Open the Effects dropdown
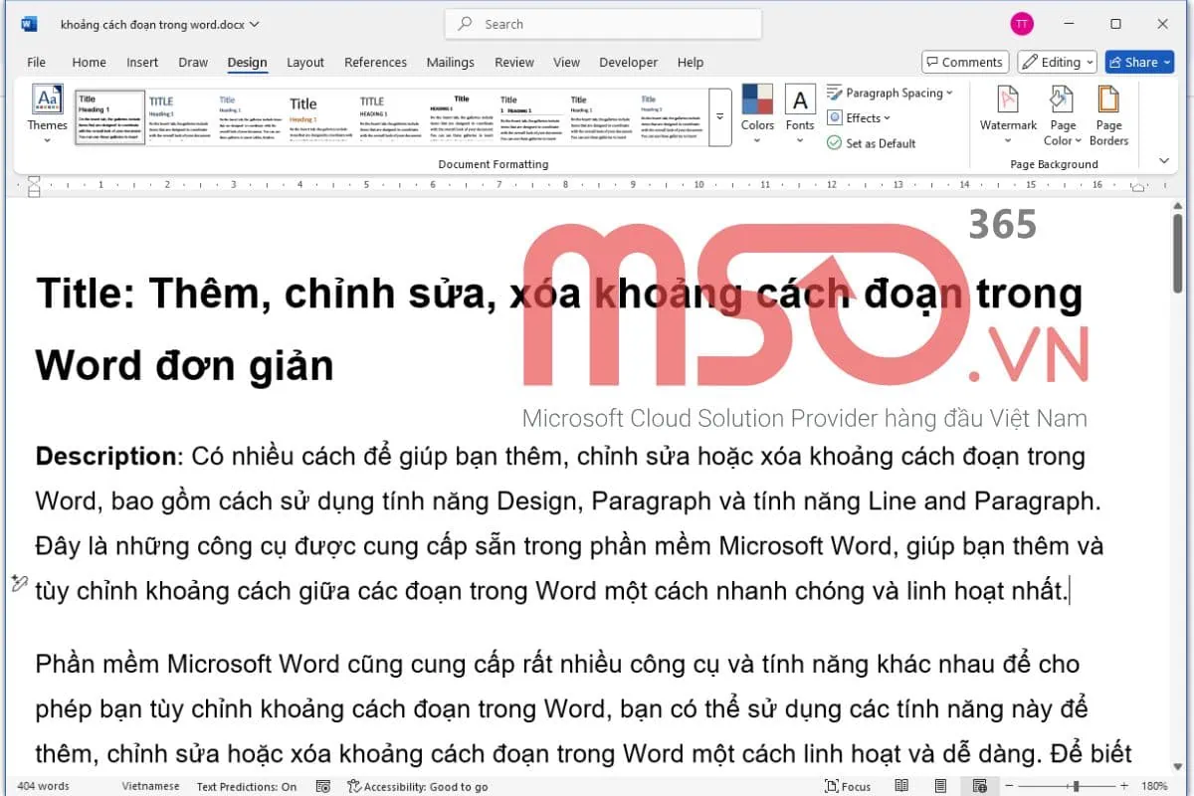The height and width of the screenshot is (796, 1194). click(864, 117)
